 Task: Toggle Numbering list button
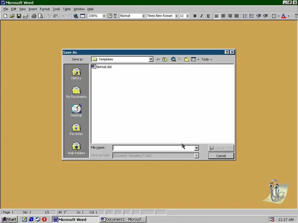[x=245, y=16]
